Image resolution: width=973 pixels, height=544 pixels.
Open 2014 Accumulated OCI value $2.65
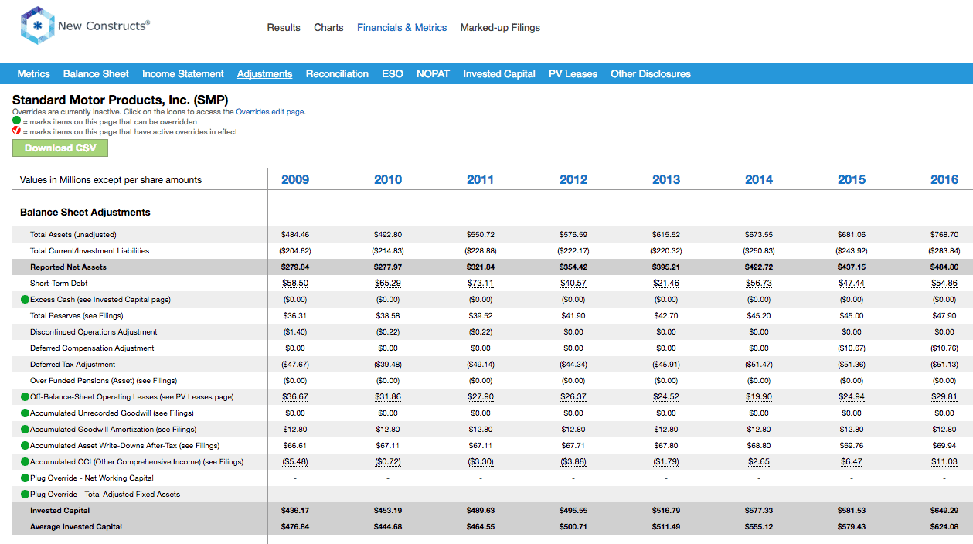coord(759,462)
